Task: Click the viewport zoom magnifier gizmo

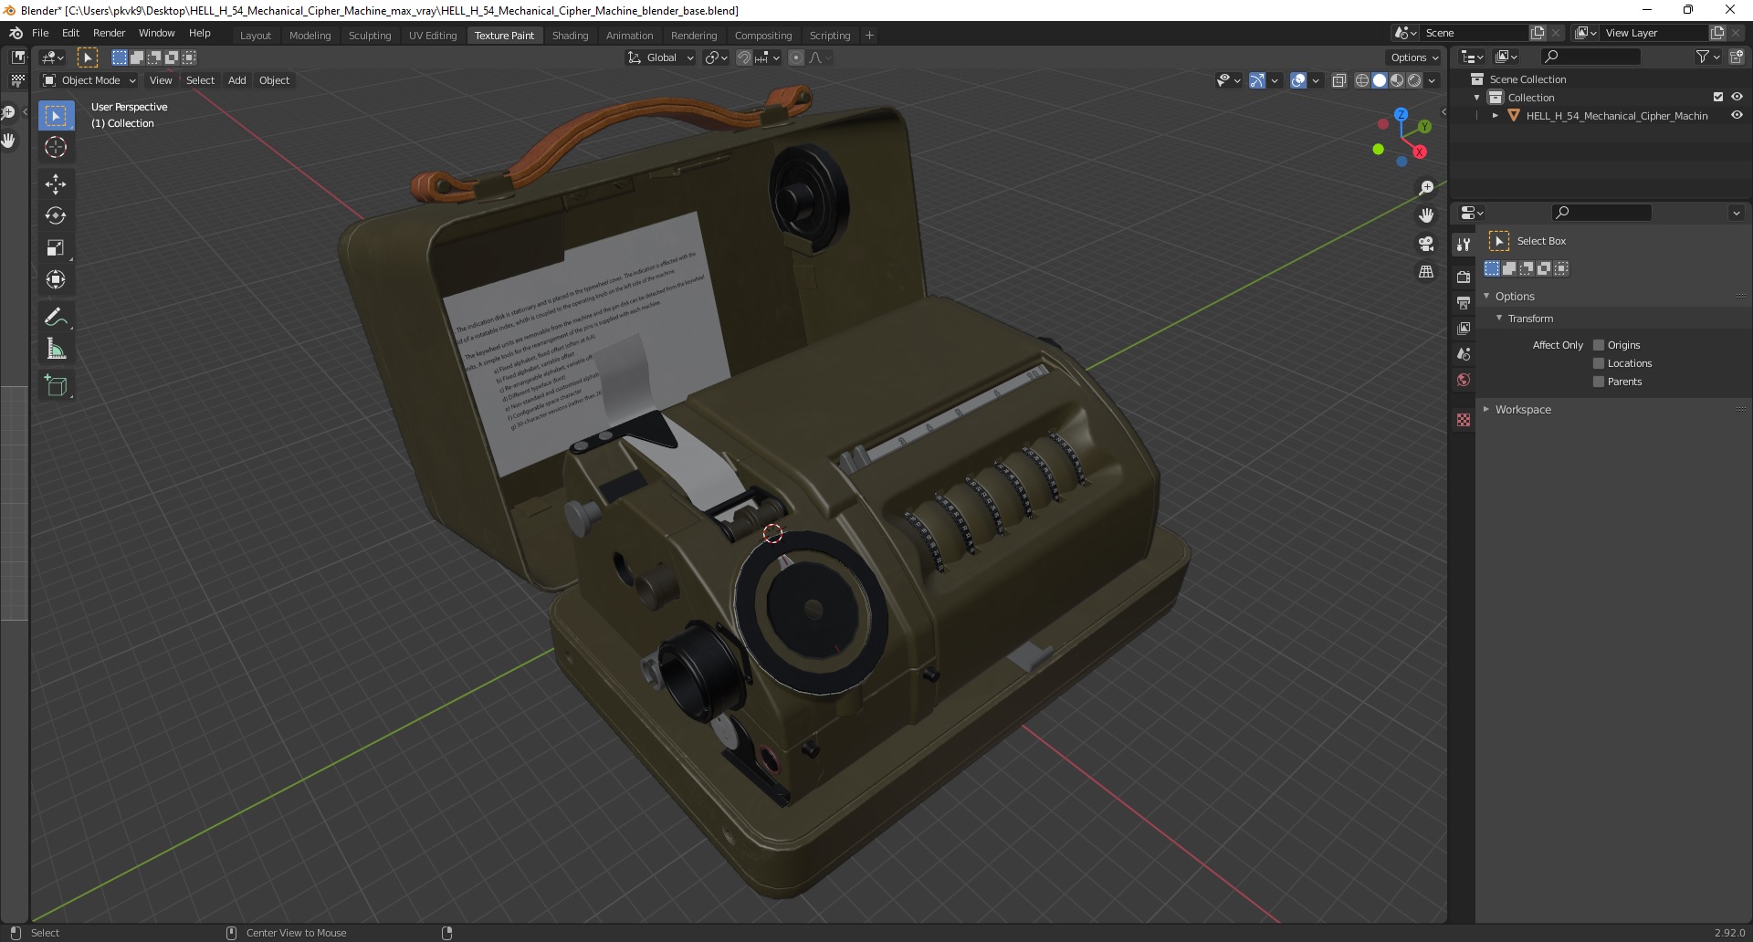Action: point(1426,188)
